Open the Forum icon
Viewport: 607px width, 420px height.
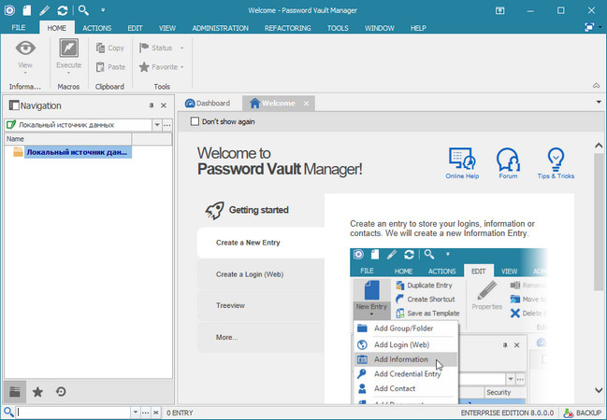coord(508,159)
